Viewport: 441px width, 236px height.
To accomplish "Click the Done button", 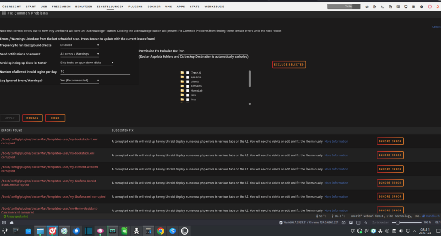I will click(x=55, y=118).
